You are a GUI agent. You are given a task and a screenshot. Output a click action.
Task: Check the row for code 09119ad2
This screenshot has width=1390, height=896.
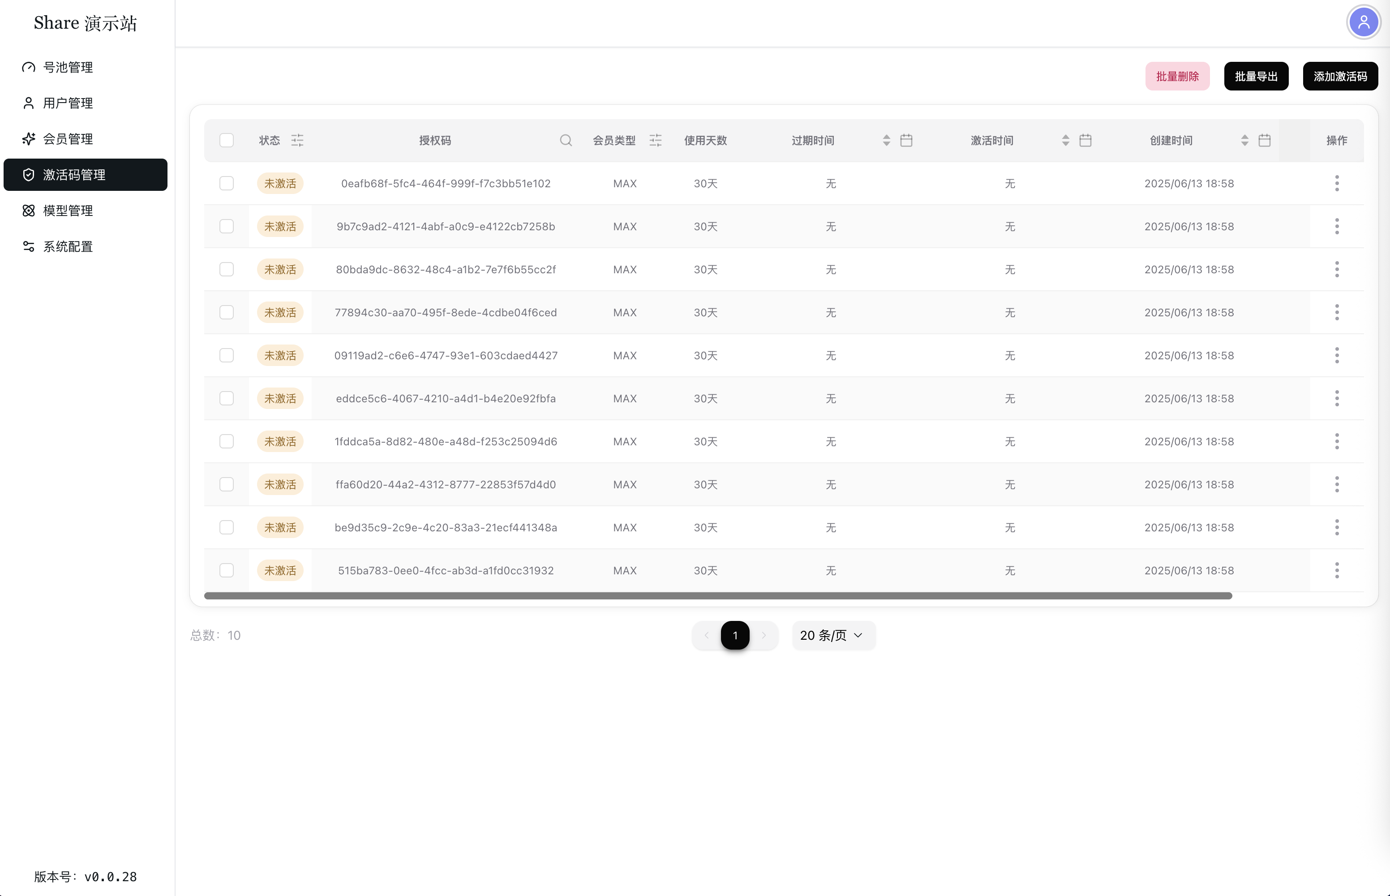pos(227,356)
